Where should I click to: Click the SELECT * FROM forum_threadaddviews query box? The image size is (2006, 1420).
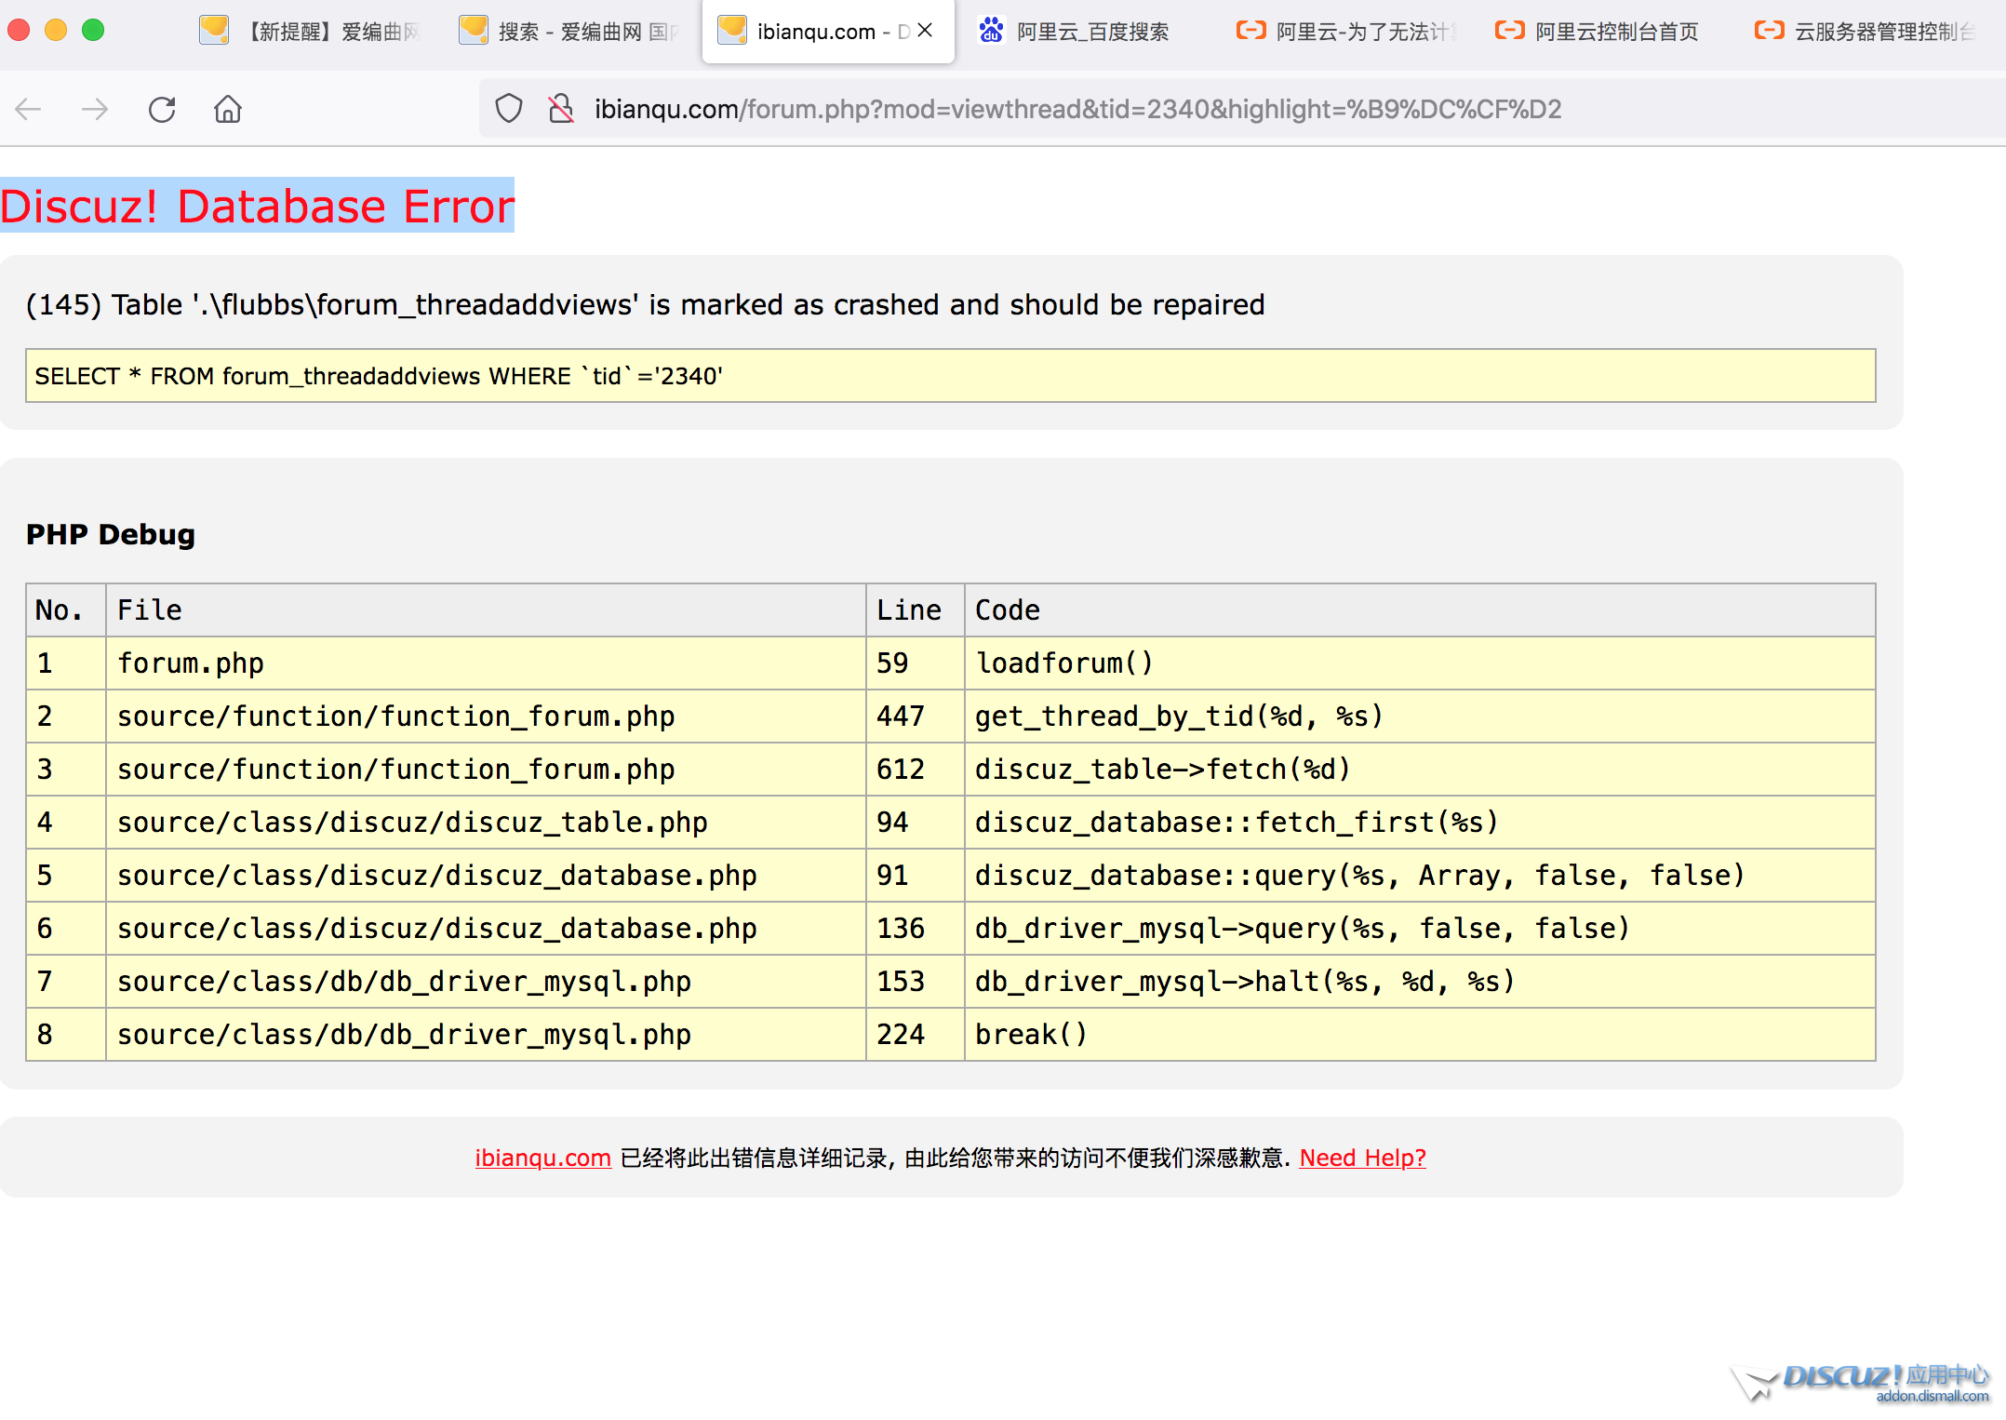[x=950, y=376]
